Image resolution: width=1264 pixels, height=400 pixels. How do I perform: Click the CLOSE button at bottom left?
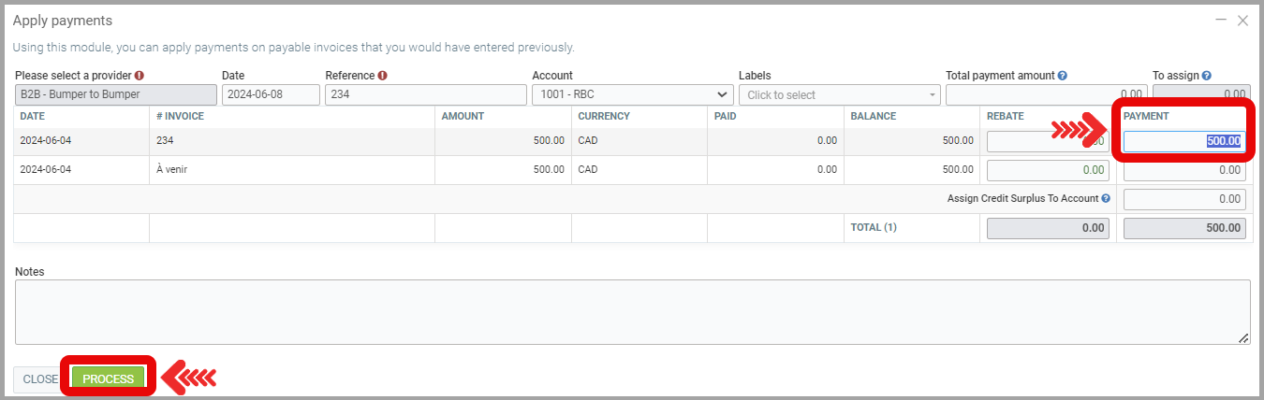[x=40, y=379]
